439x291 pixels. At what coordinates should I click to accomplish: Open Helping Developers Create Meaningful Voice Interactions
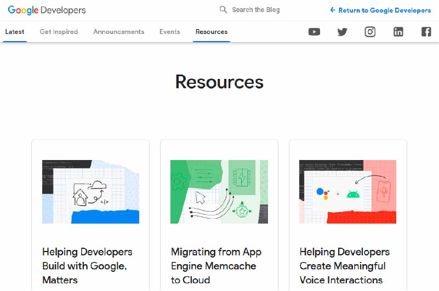pos(344,265)
